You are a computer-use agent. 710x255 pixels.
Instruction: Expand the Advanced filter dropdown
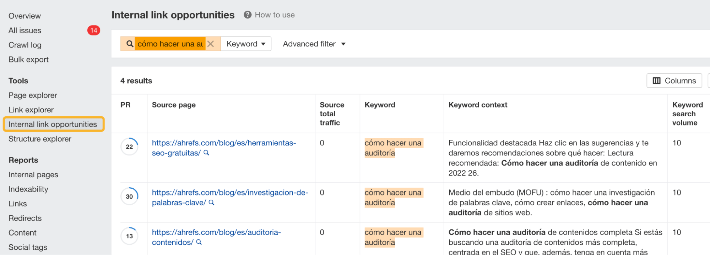pos(314,44)
